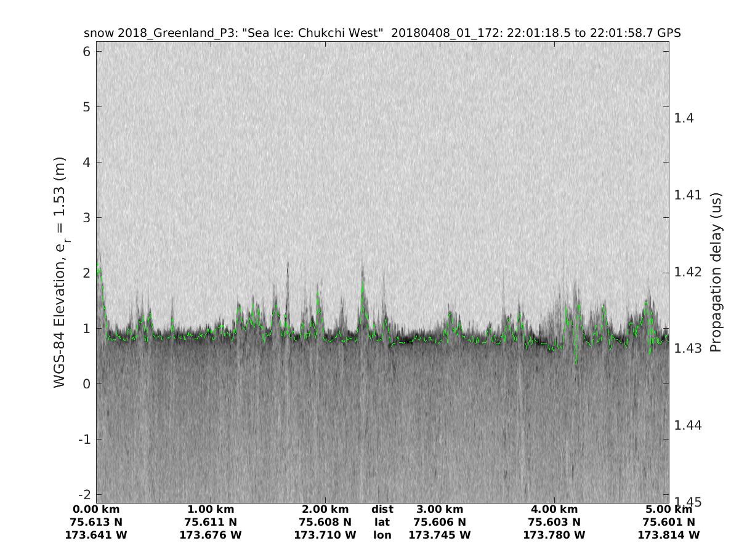
Task: Click the Propagation delay axis label
Action: pos(715,271)
